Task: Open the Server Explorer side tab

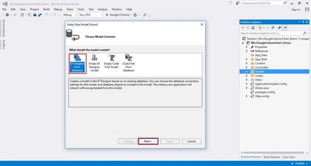Action: [4, 28]
